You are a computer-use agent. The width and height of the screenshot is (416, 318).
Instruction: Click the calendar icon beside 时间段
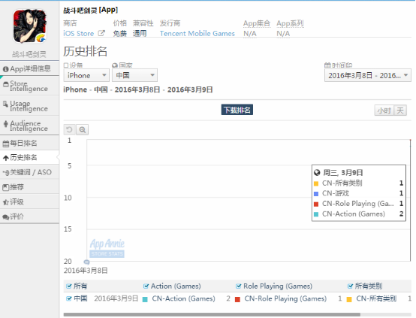[x=327, y=65]
